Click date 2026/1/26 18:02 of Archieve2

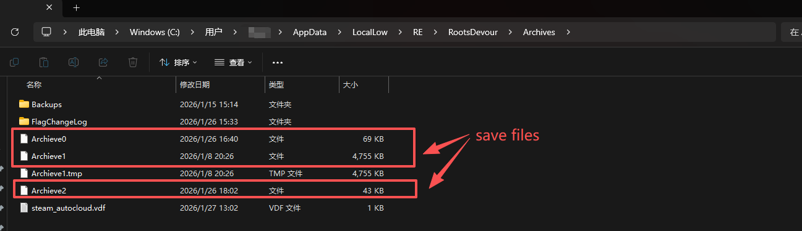[x=209, y=191]
